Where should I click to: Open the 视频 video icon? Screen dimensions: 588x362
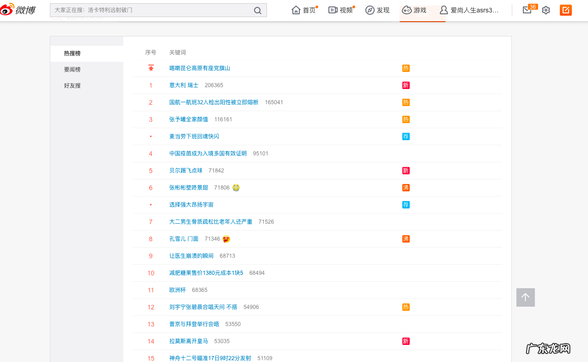pyautogui.click(x=333, y=10)
